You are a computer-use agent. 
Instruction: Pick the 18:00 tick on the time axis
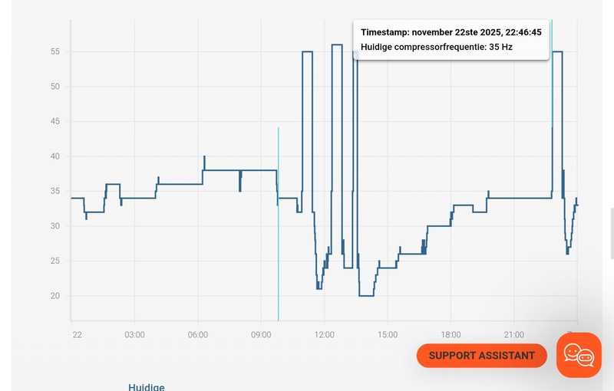point(451,335)
